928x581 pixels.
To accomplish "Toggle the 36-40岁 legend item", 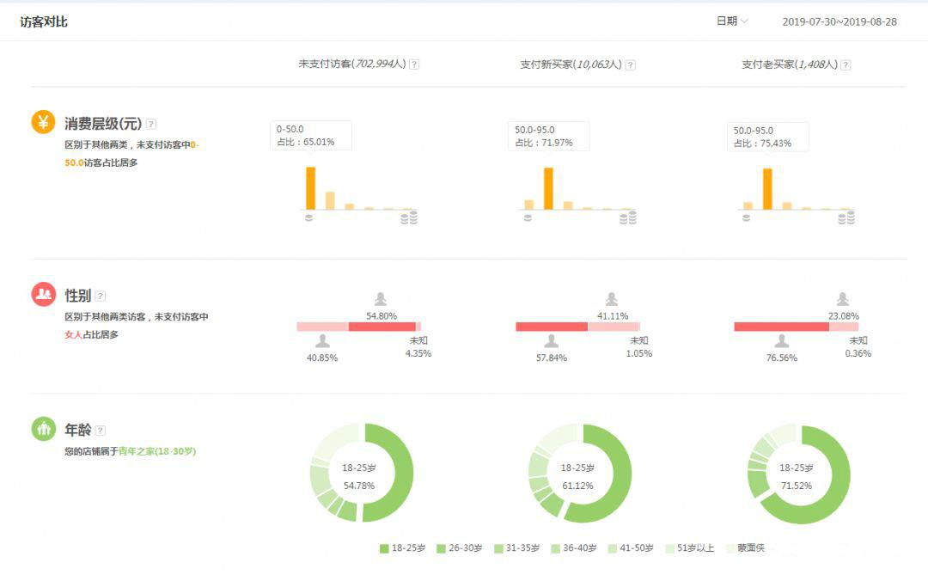I will coord(573,548).
